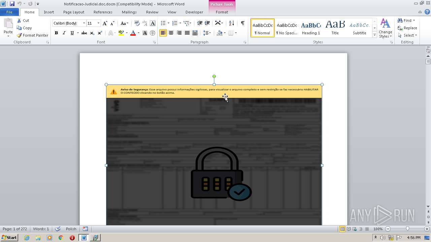
Task: Click Grow Font icon
Action: coord(105,23)
